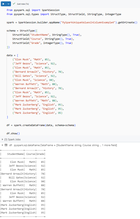Click the StructField "StudentName" line

[x=47, y=35]
